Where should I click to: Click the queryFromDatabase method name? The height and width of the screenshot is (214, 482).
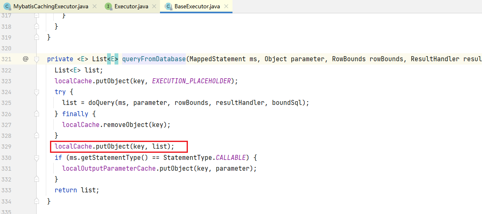point(154,59)
